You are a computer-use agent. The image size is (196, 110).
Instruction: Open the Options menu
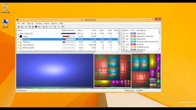pos(54,24)
